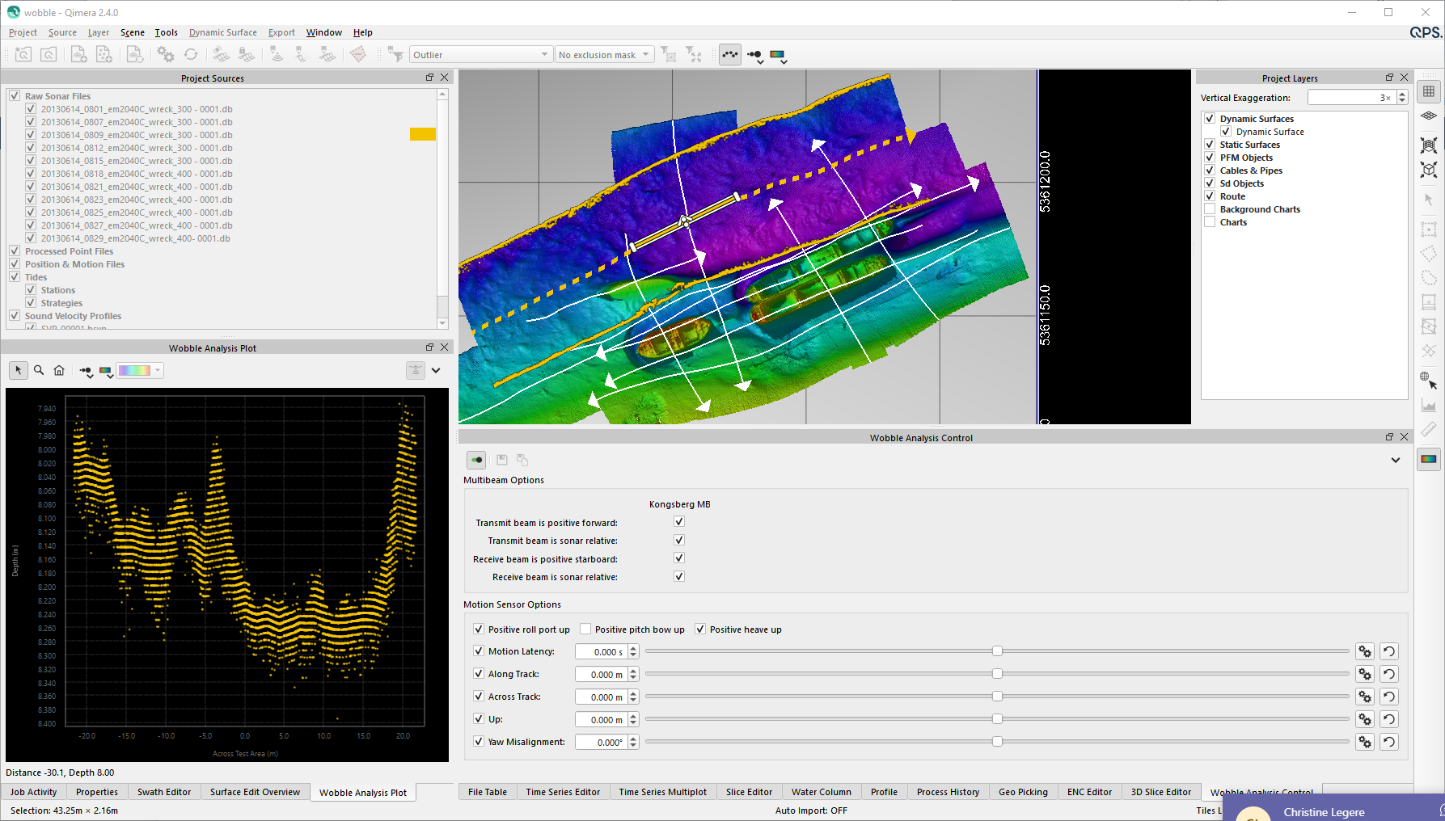The height and width of the screenshot is (821, 1445).
Task: Click the Along Track slider handle
Action: click(997, 674)
